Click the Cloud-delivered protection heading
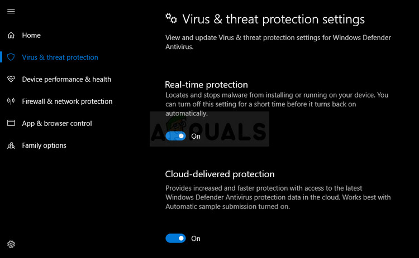 pos(220,174)
